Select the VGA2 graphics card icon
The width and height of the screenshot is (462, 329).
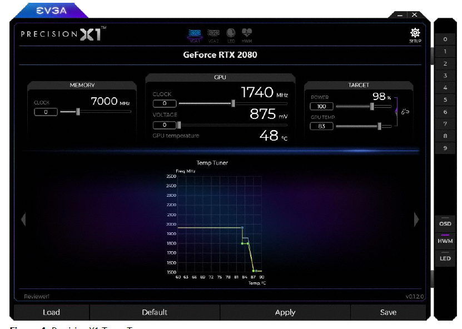[213, 36]
